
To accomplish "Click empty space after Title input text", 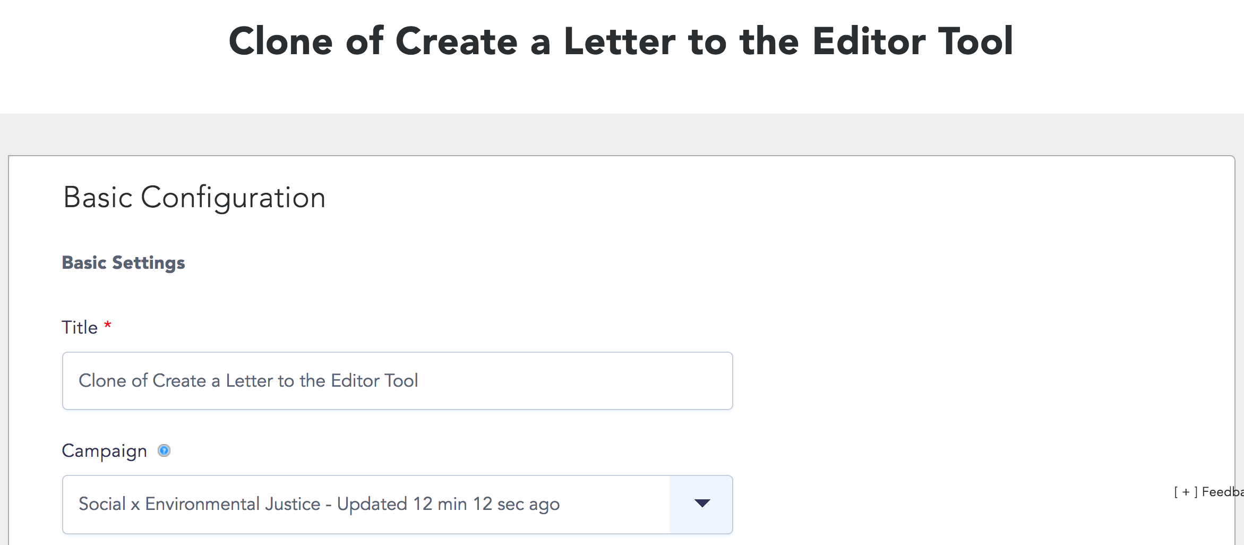I will click(573, 380).
